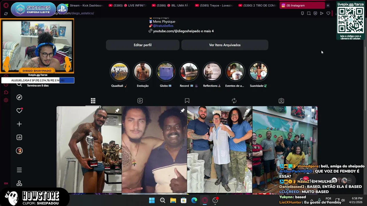This screenshot has height=206, width=367.
Task: Click the create new post plus icon
Action: pos(19,124)
